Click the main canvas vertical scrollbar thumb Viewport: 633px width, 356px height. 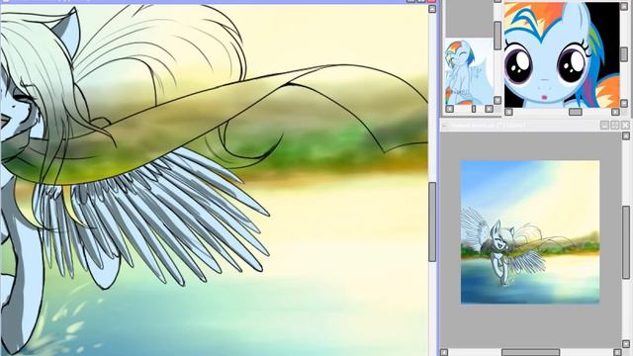432,222
